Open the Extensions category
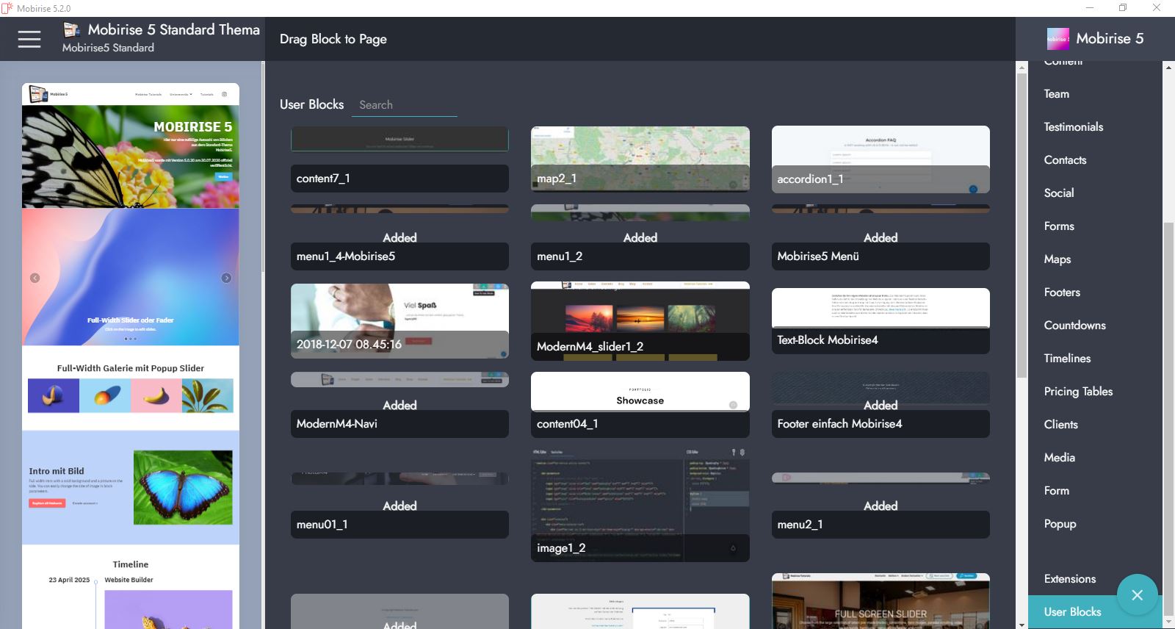 tap(1069, 579)
